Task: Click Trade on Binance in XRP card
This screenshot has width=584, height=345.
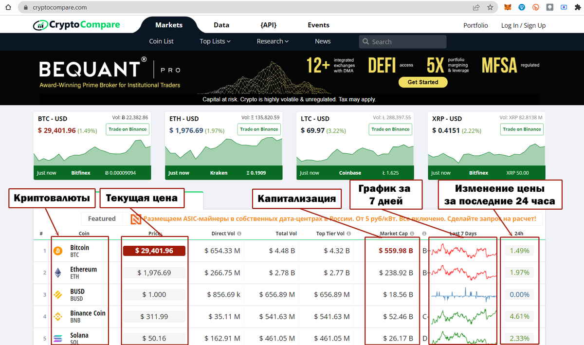Action: [x=522, y=129]
